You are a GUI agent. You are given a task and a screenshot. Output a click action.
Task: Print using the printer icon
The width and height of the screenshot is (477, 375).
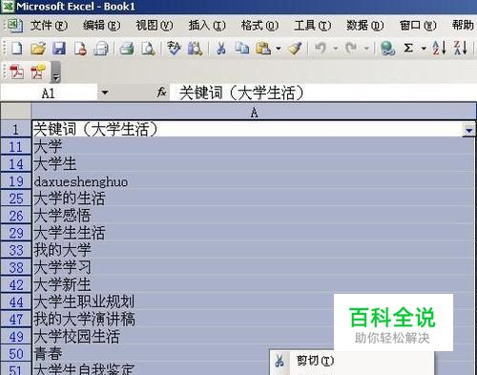tap(127, 49)
